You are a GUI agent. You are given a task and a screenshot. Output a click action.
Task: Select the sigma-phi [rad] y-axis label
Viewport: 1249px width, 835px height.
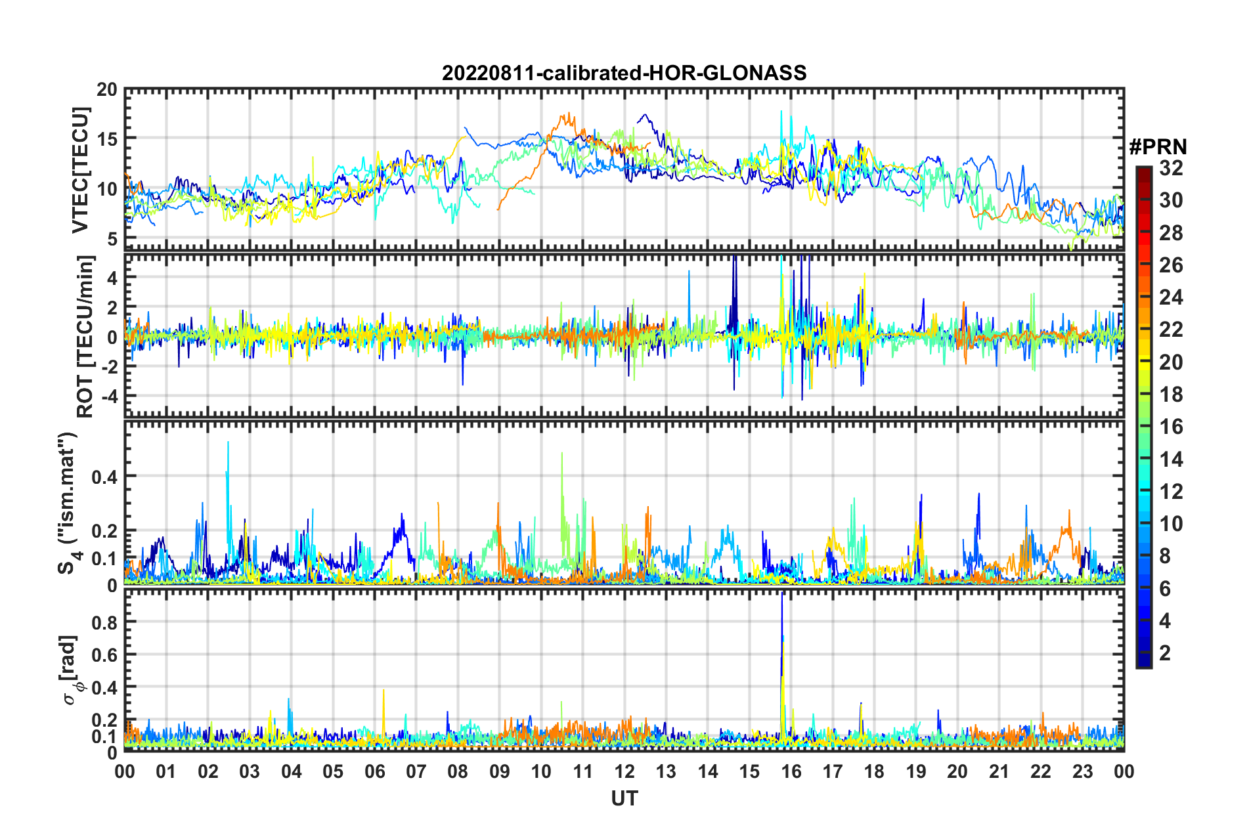coord(71,670)
